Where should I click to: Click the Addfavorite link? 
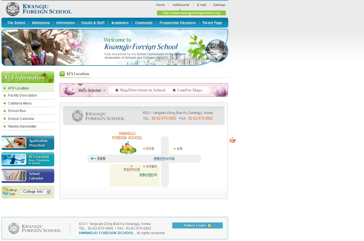pos(181,5)
